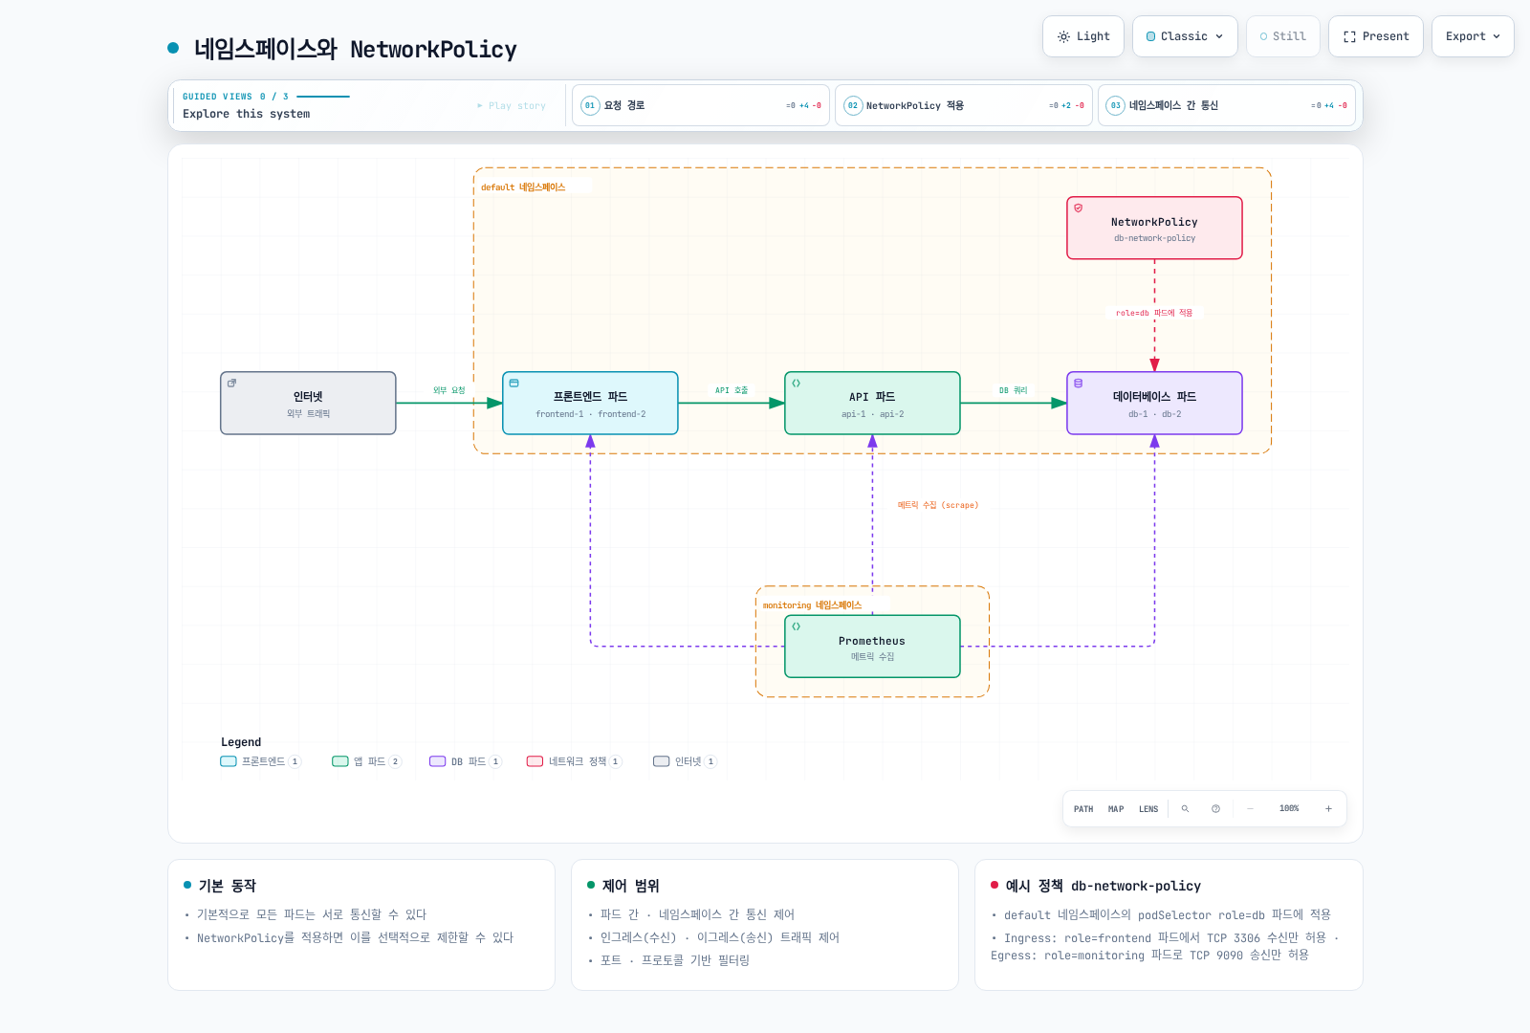The height and width of the screenshot is (1033, 1530).
Task: Reset zoom via the 100% label
Action: pyautogui.click(x=1289, y=809)
